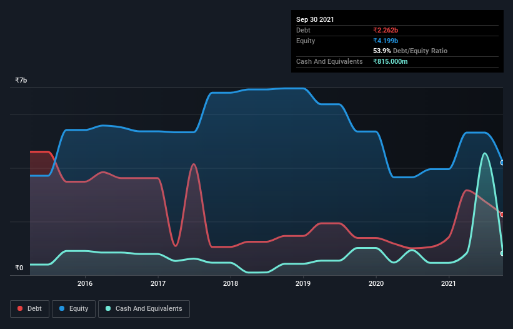Click the 2016 x-axis label
513x329 pixels.
(x=85, y=283)
